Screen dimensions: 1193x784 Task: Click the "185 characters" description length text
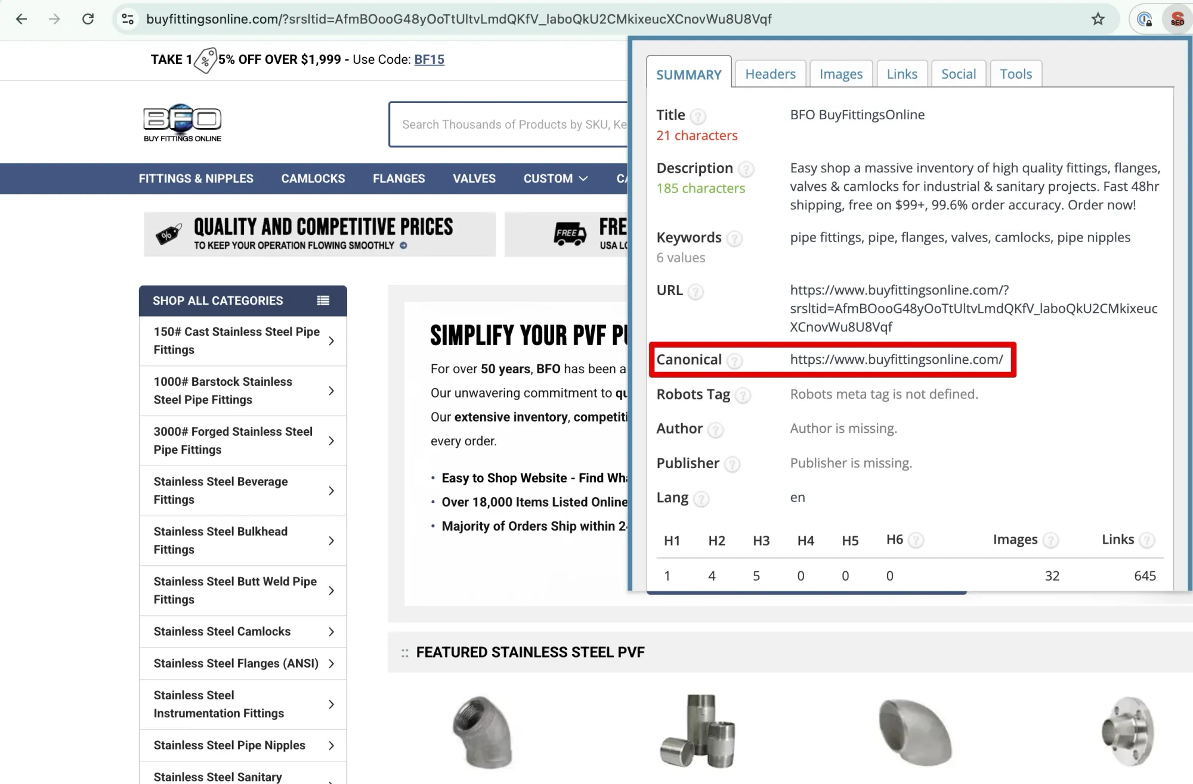tap(701, 188)
